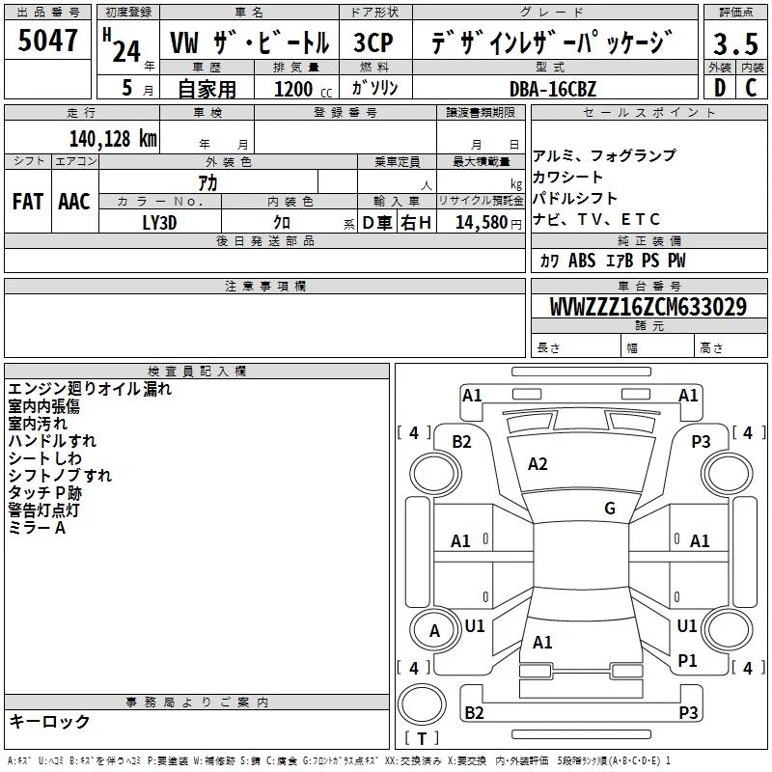772x772 pixels.
Task: Click sales point アルミ、フォグランプ
Action: point(605,155)
